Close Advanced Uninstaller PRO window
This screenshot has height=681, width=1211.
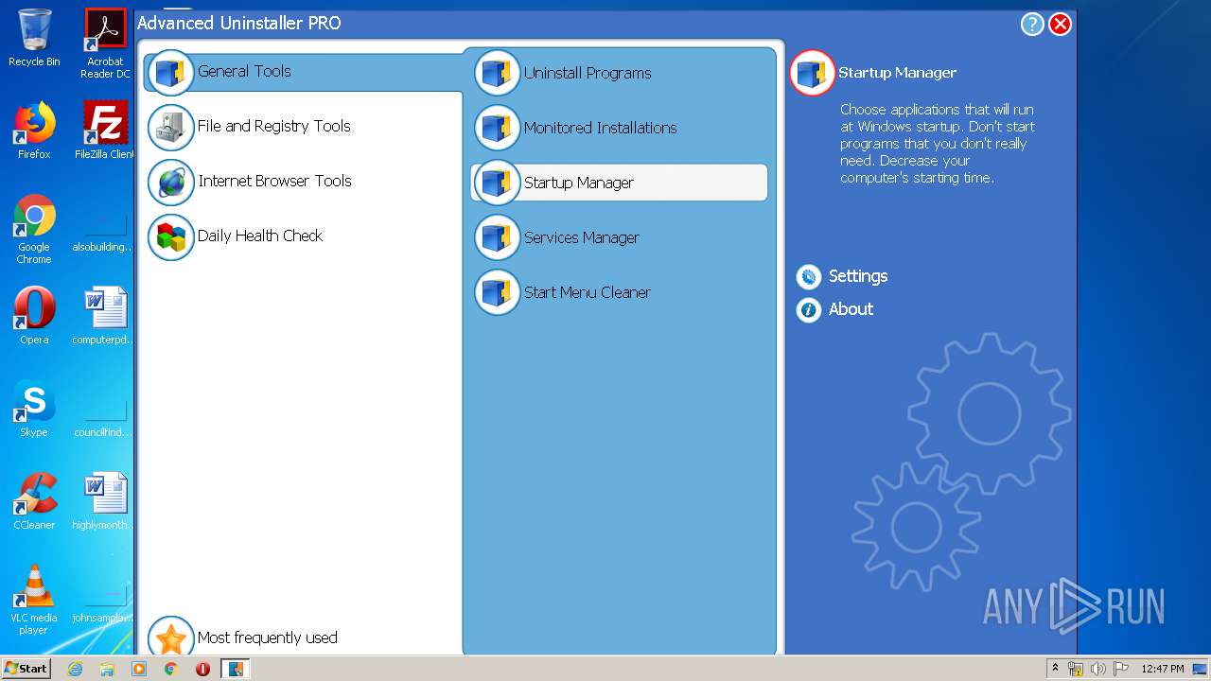(x=1061, y=25)
